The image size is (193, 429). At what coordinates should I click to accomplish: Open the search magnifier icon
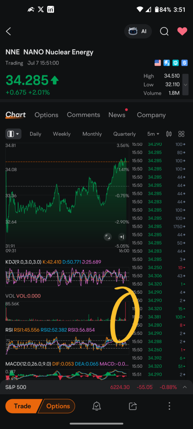tap(164, 31)
